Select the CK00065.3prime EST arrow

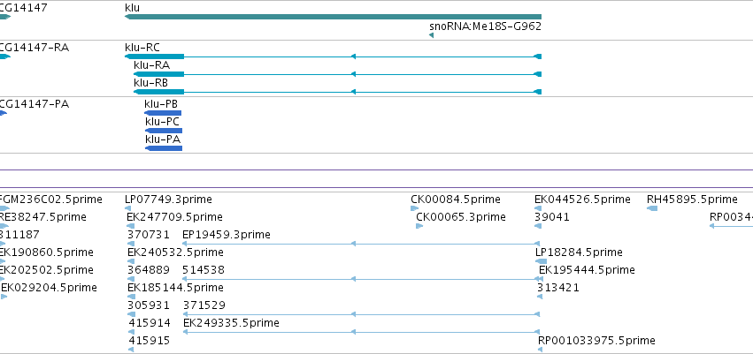click(x=419, y=226)
